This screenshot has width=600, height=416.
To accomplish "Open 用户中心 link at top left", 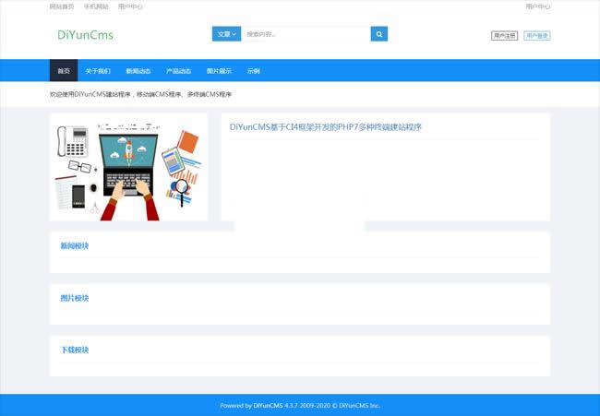I will click(130, 6).
